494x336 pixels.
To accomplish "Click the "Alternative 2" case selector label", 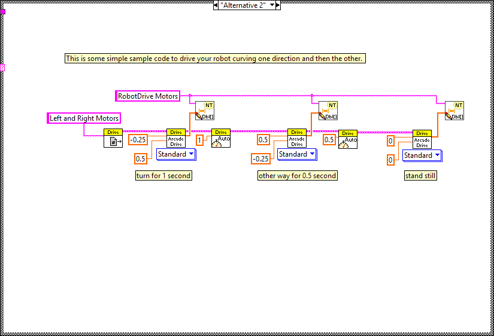I will pyautogui.click(x=244, y=5).
